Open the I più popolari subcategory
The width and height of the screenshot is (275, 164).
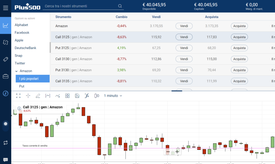32,79
